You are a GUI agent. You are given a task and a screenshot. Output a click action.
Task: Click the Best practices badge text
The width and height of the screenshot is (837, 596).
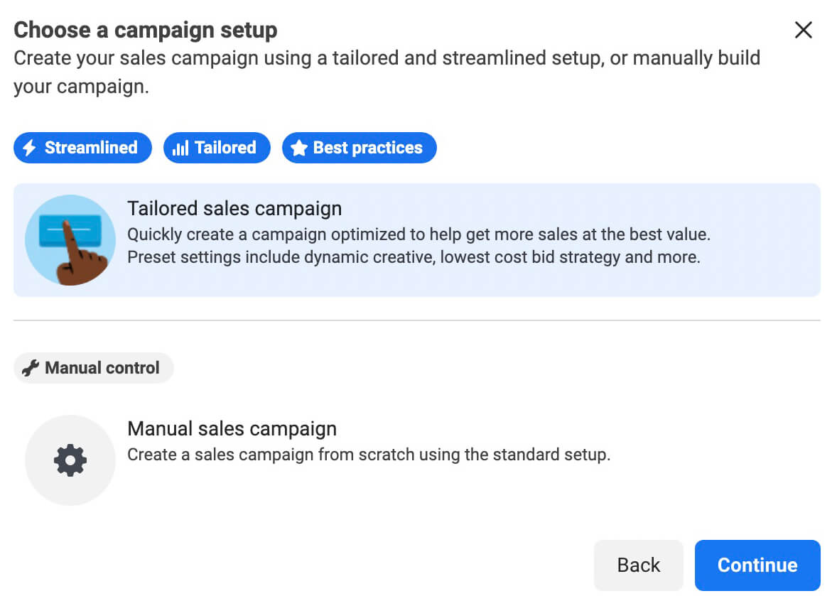pos(367,148)
